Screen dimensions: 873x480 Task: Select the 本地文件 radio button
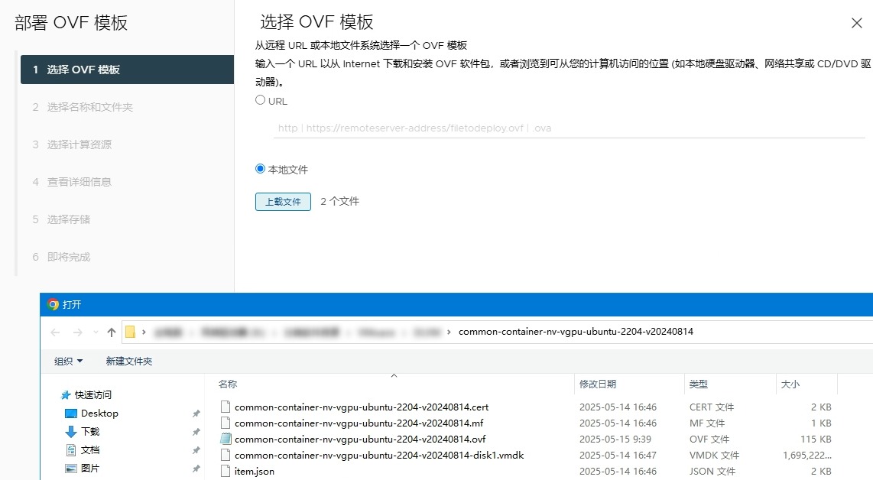pyautogui.click(x=261, y=169)
